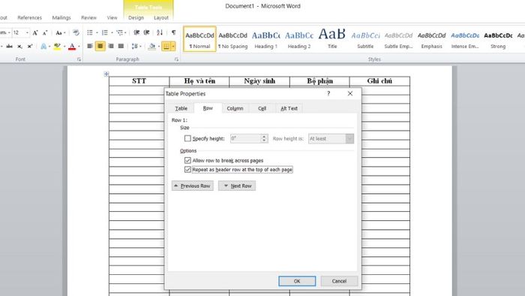This screenshot has width=525, height=296.
Task: Expand the Borders dropdown arrow
Action: coord(173,46)
